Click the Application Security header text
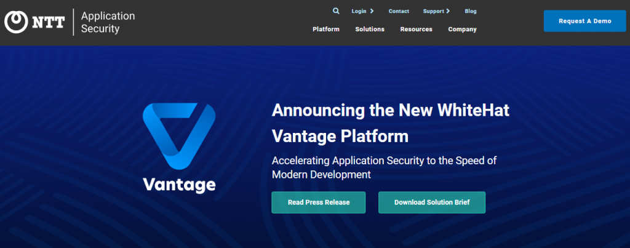The image size is (630, 248). pyautogui.click(x=108, y=22)
